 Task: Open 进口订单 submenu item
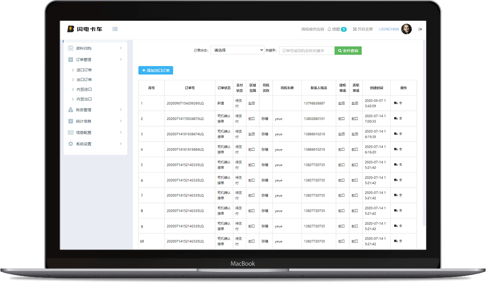tap(84, 70)
